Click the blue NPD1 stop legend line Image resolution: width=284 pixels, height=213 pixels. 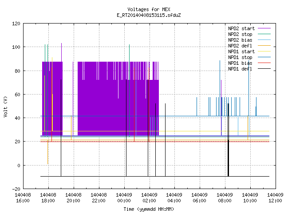tap(264, 57)
